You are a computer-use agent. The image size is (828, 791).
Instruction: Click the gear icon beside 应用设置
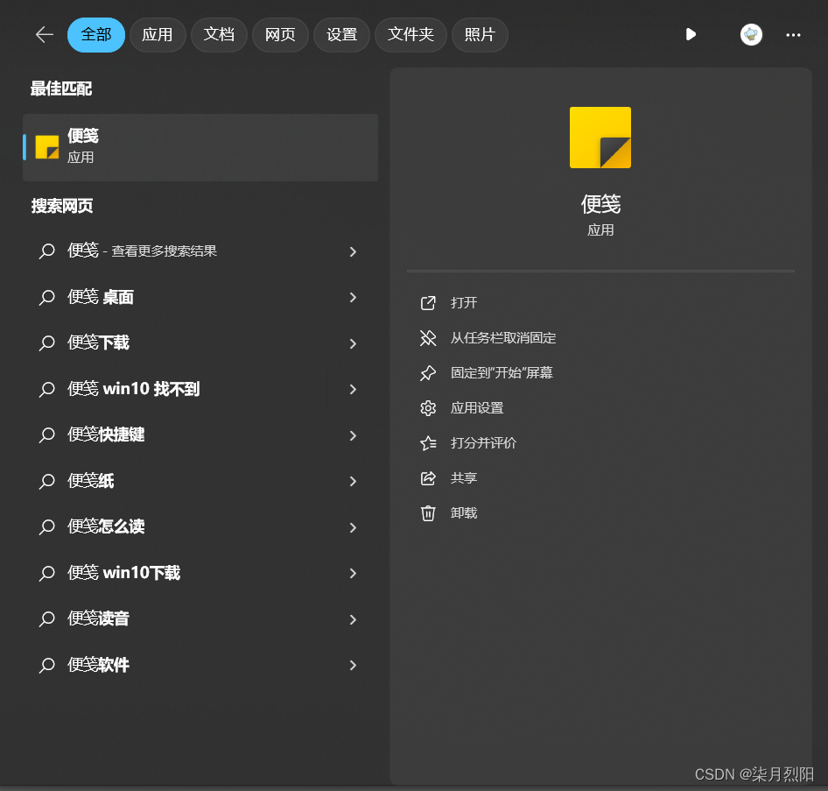(x=428, y=408)
